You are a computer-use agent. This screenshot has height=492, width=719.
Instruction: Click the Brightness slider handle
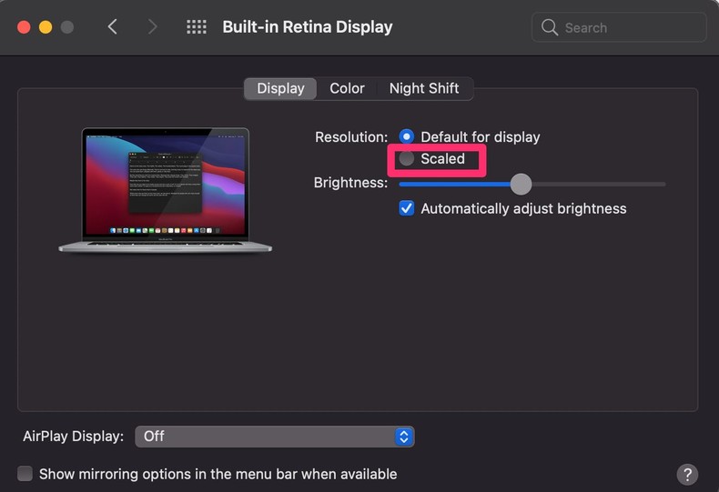(x=521, y=184)
